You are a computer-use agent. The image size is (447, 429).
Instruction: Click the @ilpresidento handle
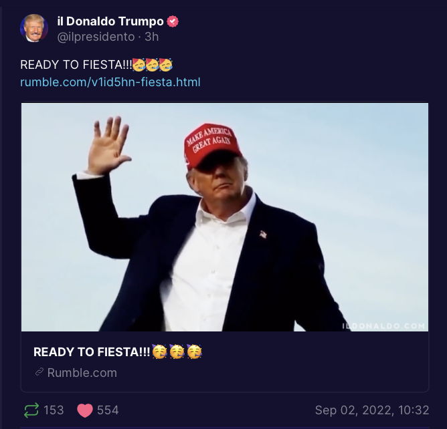tap(96, 37)
